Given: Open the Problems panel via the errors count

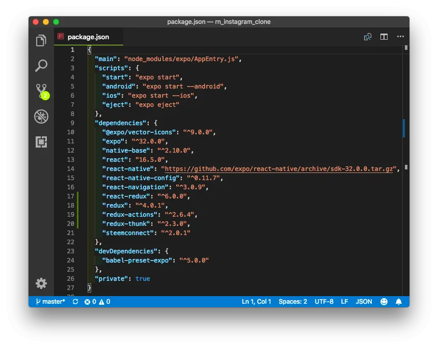Looking at the screenshot, I should coord(90,302).
